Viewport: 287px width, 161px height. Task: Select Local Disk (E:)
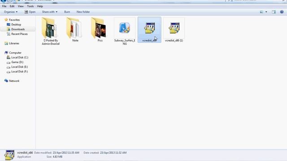(20, 67)
